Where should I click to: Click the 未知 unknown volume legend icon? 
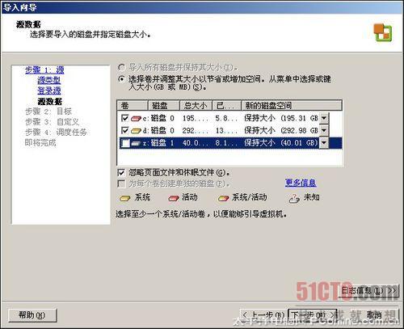[x=294, y=199]
